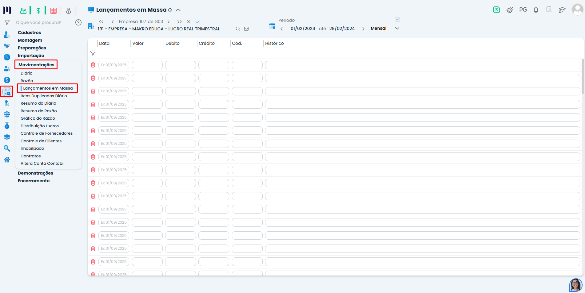
Task: Toggle the checkbox next to company navigator
Action: pyautogui.click(x=197, y=22)
